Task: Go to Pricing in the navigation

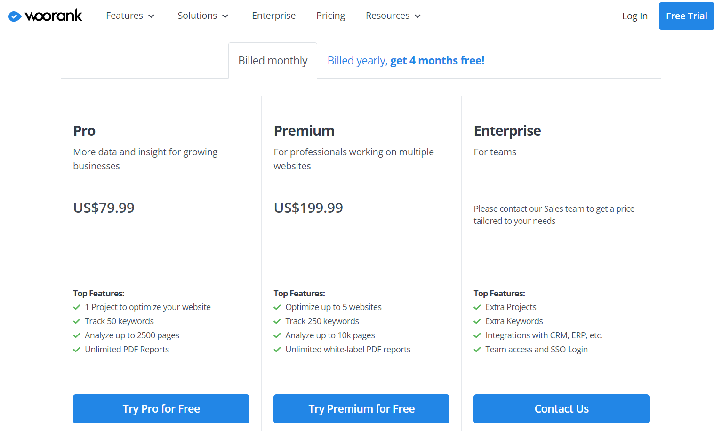Action: click(330, 16)
